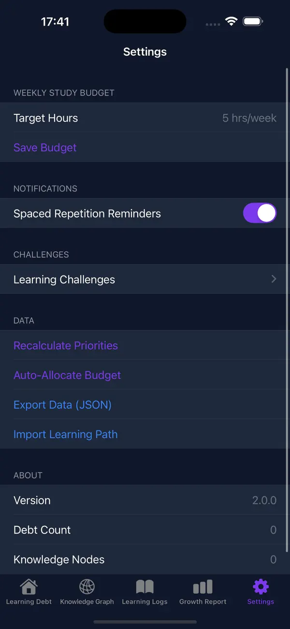Tap the battery indicator in status bar
This screenshot has height=629, width=290.
pos(252,21)
